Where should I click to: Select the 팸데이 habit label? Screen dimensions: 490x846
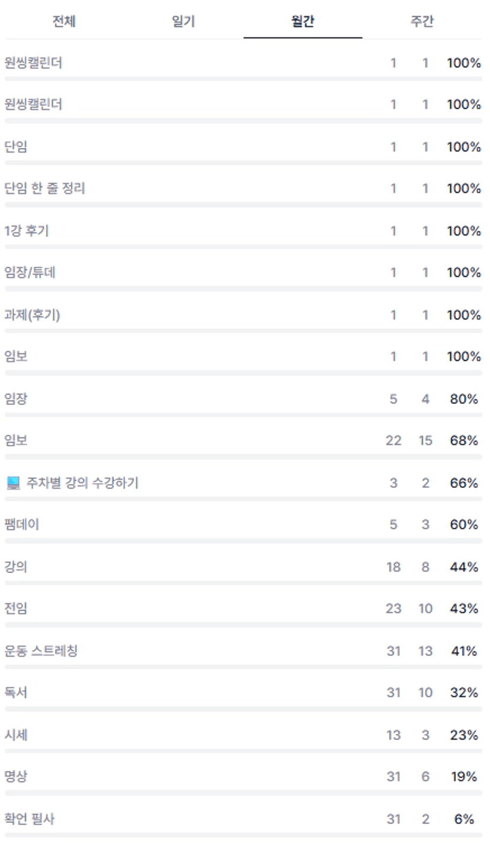22,525
